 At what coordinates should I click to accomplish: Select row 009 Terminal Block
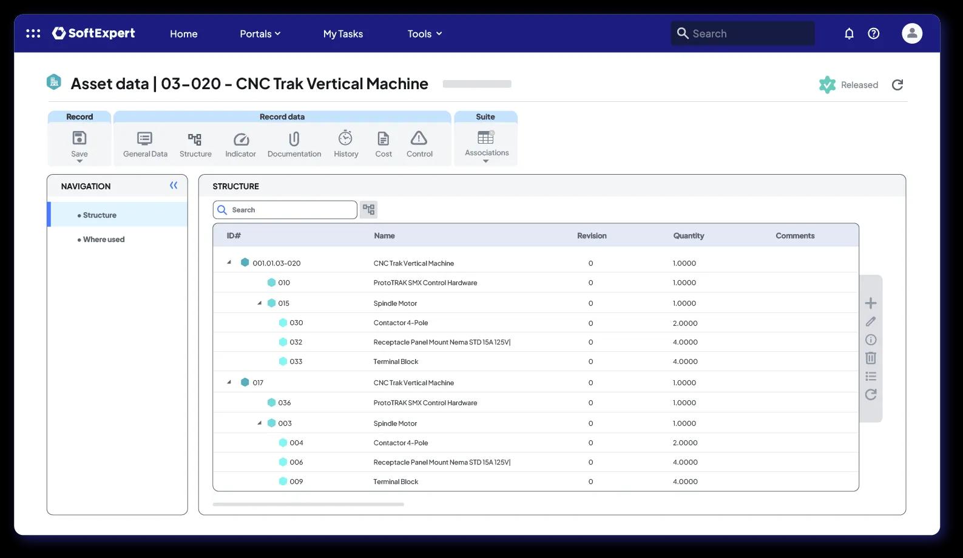[x=536, y=482]
